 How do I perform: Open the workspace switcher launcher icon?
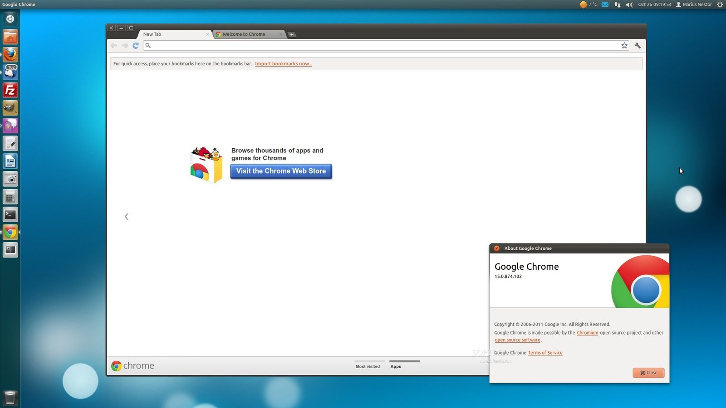click(x=10, y=250)
